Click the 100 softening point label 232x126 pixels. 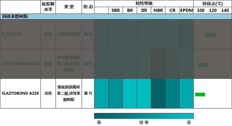[x=201, y=10]
